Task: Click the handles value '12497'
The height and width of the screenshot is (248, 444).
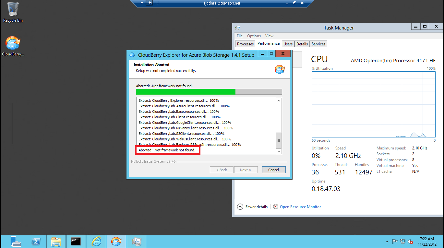Action: (364, 172)
